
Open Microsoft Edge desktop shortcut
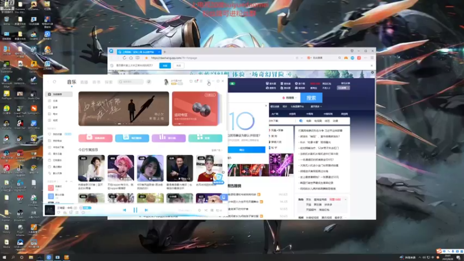pyautogui.click(x=6, y=82)
